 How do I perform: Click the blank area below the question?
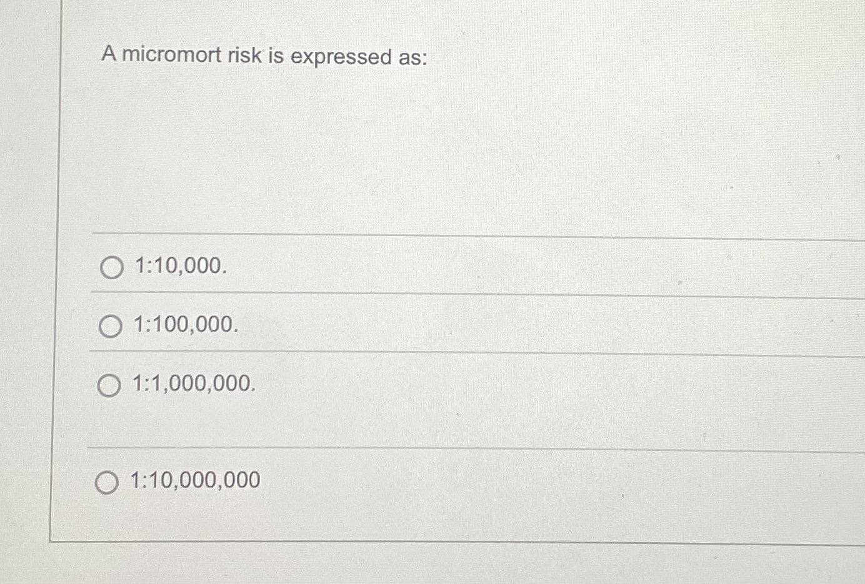click(x=375, y=156)
